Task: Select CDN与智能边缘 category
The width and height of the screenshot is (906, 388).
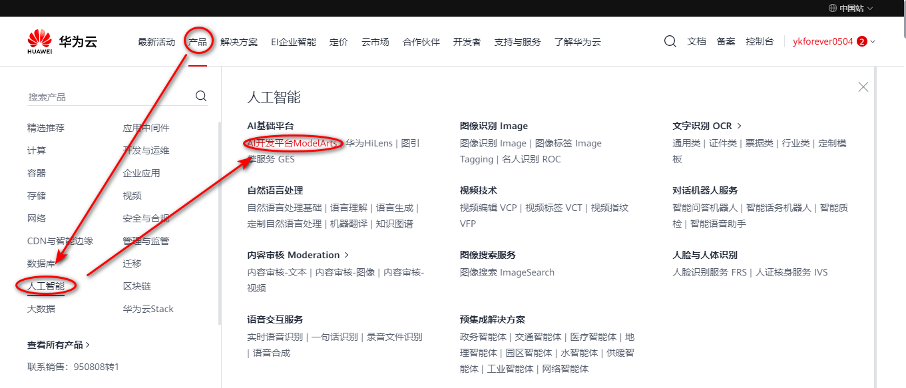Action: (60, 241)
